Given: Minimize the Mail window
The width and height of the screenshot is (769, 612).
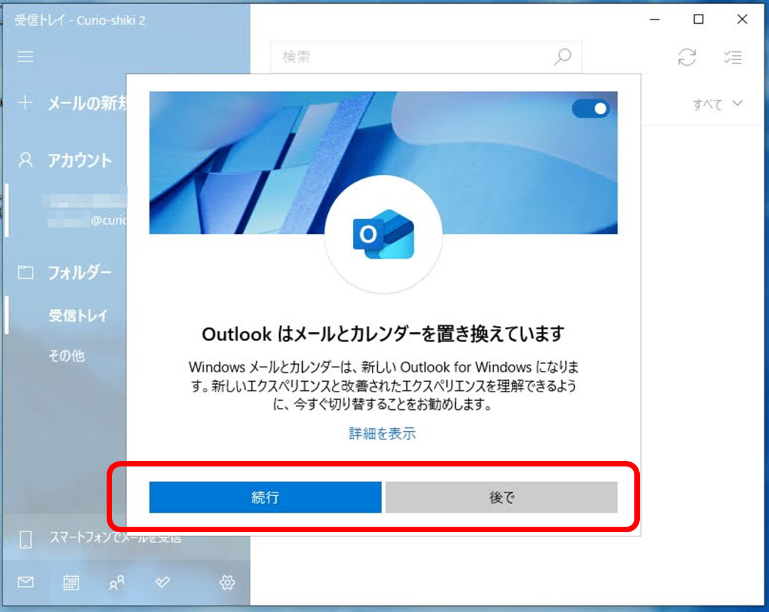Looking at the screenshot, I should [x=655, y=19].
